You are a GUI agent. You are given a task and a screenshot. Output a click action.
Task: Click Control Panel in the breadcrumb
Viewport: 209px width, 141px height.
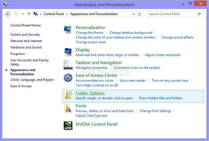coord(54,14)
